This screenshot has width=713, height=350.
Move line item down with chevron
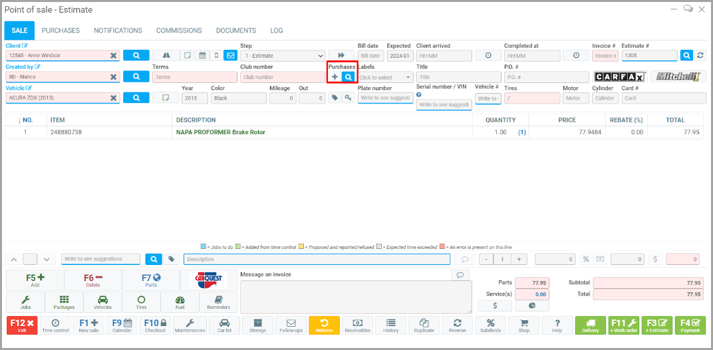point(46,259)
